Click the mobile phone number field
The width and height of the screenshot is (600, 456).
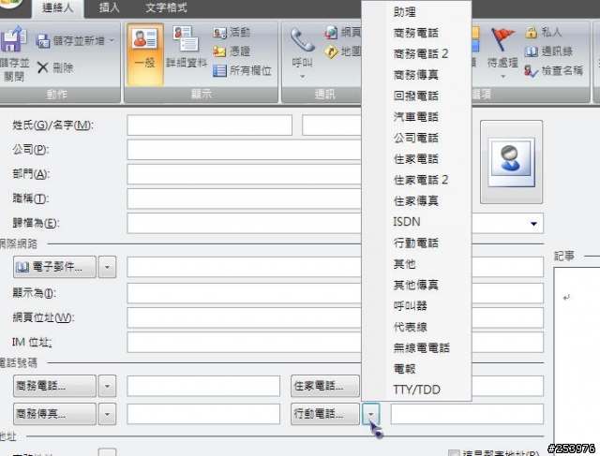pyautogui.click(x=467, y=414)
